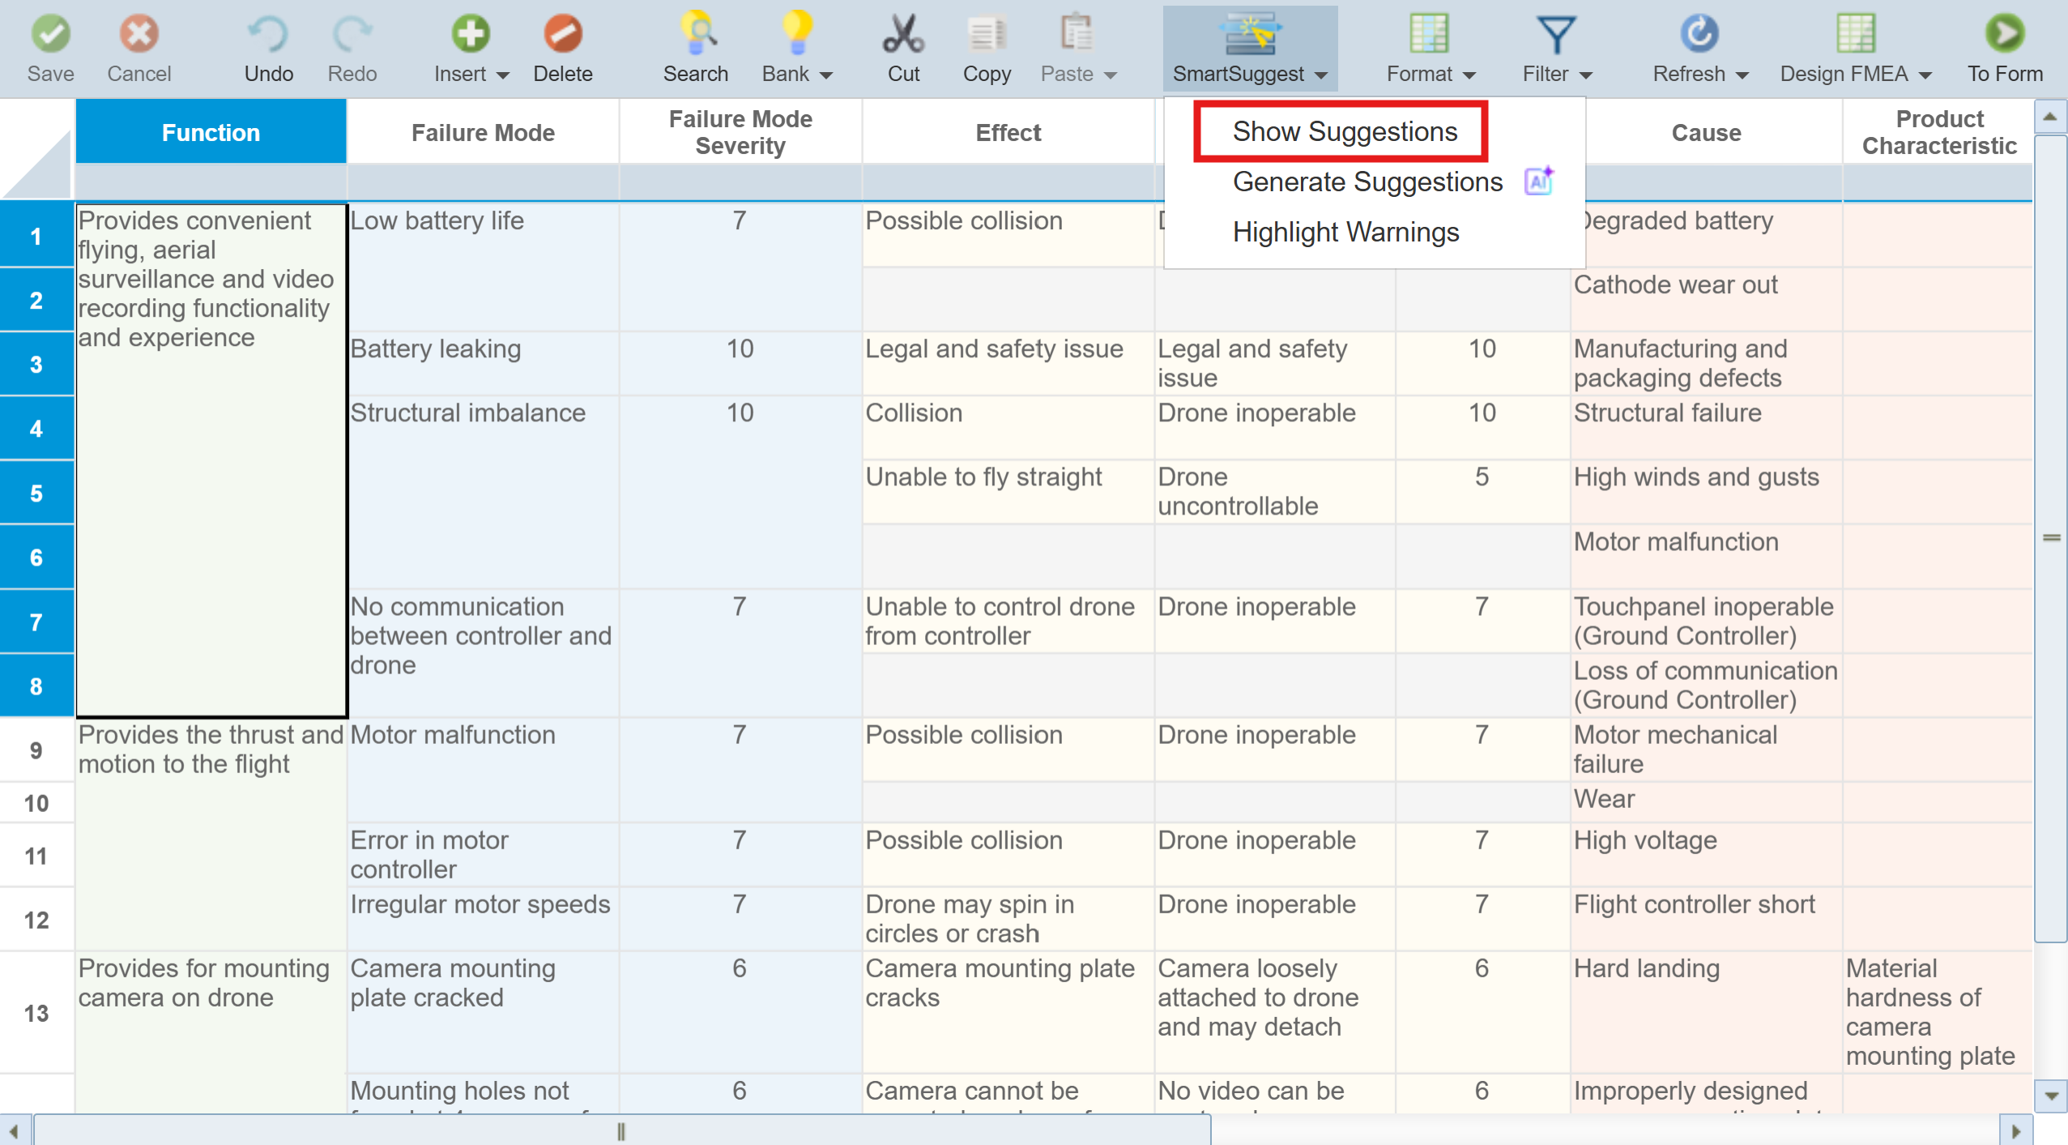Click the Failure Mode column header
This screenshot has height=1145, width=2068.
click(483, 132)
